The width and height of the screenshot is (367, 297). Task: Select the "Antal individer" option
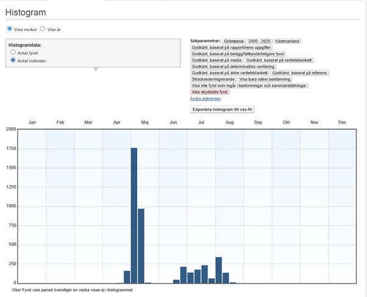(x=13, y=61)
